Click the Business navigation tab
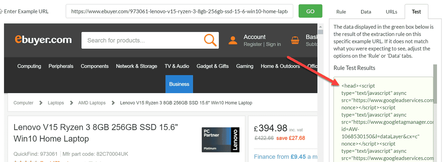Viewport: 444px width, 162px height. [179, 84]
